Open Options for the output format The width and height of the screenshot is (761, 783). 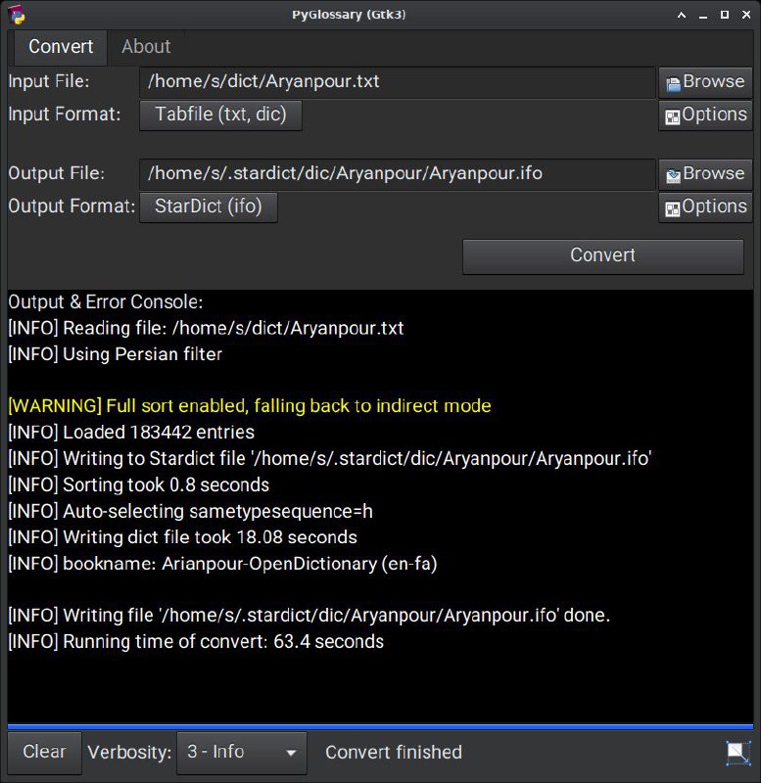(x=705, y=207)
